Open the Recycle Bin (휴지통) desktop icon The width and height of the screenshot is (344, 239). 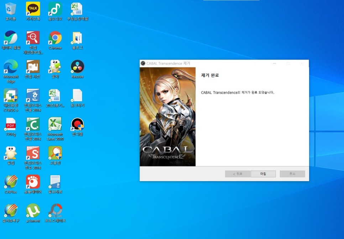pos(11,11)
